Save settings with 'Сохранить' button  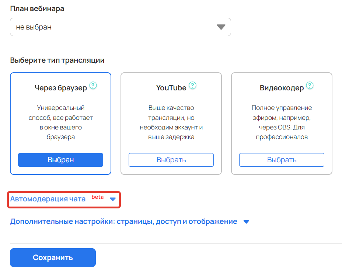(53, 257)
